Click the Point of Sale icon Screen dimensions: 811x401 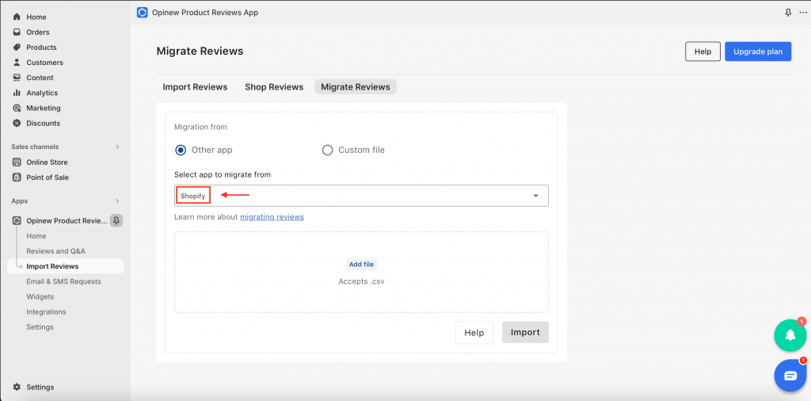(17, 177)
